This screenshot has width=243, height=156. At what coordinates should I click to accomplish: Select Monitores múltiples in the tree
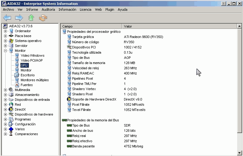click(35, 80)
